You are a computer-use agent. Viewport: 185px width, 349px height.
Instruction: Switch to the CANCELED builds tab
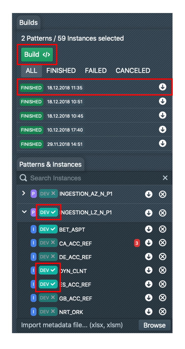coord(133,71)
